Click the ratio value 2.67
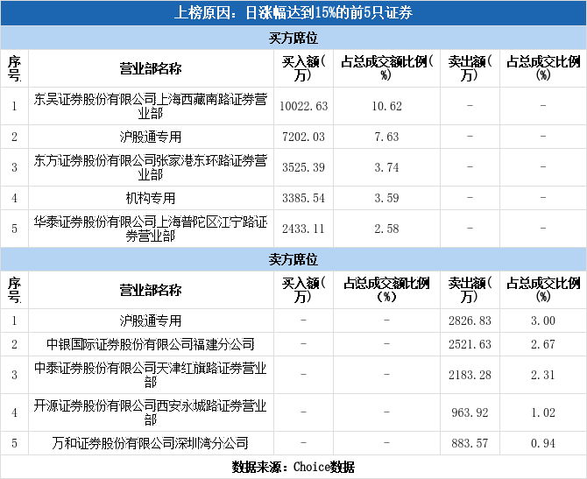 click(x=543, y=345)
